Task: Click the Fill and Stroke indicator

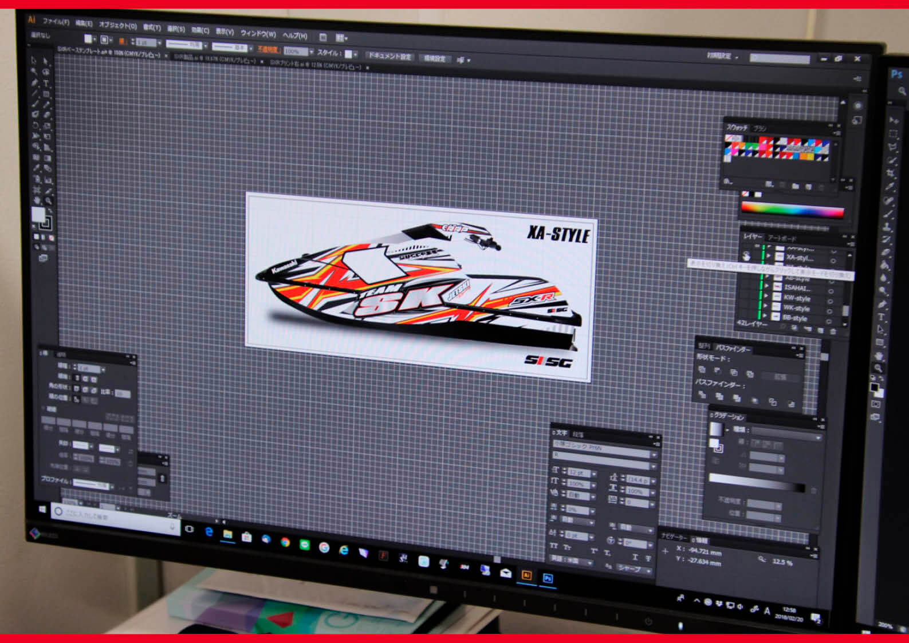Action: click(41, 218)
